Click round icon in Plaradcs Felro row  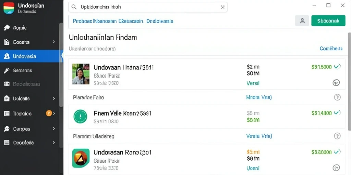coord(337,97)
